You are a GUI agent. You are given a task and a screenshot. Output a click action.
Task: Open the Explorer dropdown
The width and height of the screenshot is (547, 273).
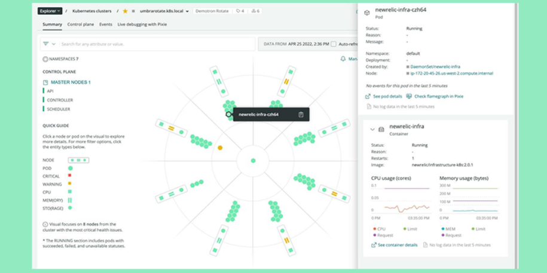(x=50, y=11)
